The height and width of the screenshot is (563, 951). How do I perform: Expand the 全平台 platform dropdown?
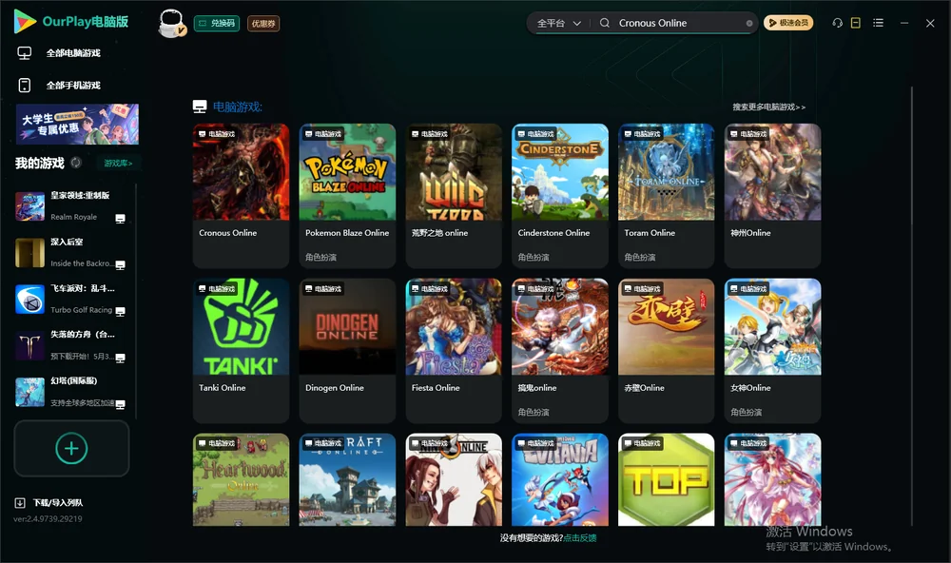coord(558,23)
